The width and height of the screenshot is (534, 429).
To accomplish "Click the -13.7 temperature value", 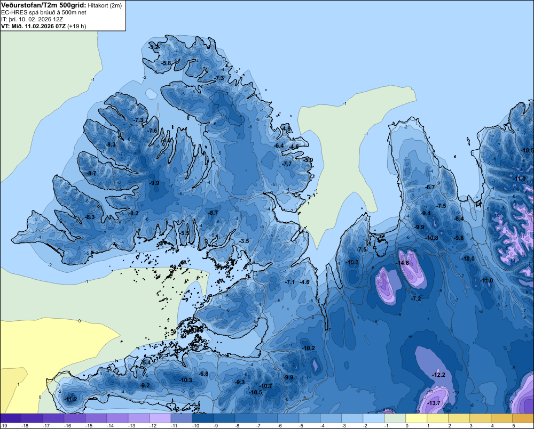I will tap(434, 403).
